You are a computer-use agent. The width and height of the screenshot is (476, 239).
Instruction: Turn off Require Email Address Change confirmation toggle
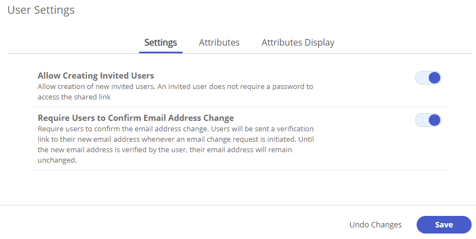click(x=428, y=120)
